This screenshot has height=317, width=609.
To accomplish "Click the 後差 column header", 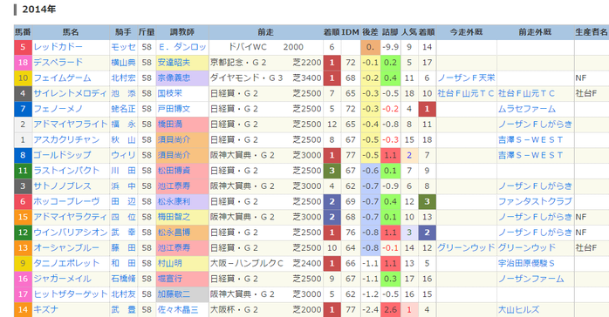I will click(x=370, y=32).
